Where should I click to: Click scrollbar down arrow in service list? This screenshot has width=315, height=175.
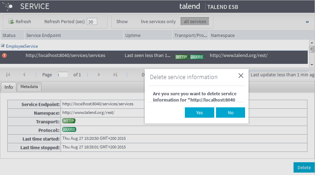pyautogui.click(x=312, y=65)
